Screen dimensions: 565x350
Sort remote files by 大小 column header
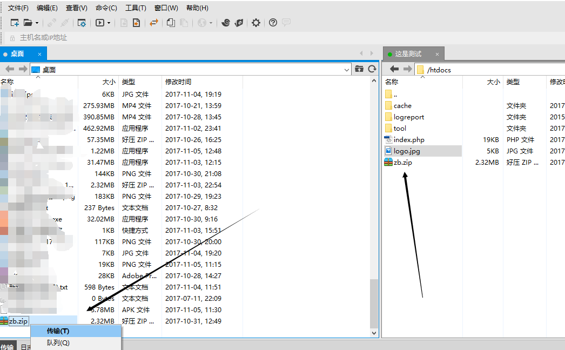[x=493, y=82]
